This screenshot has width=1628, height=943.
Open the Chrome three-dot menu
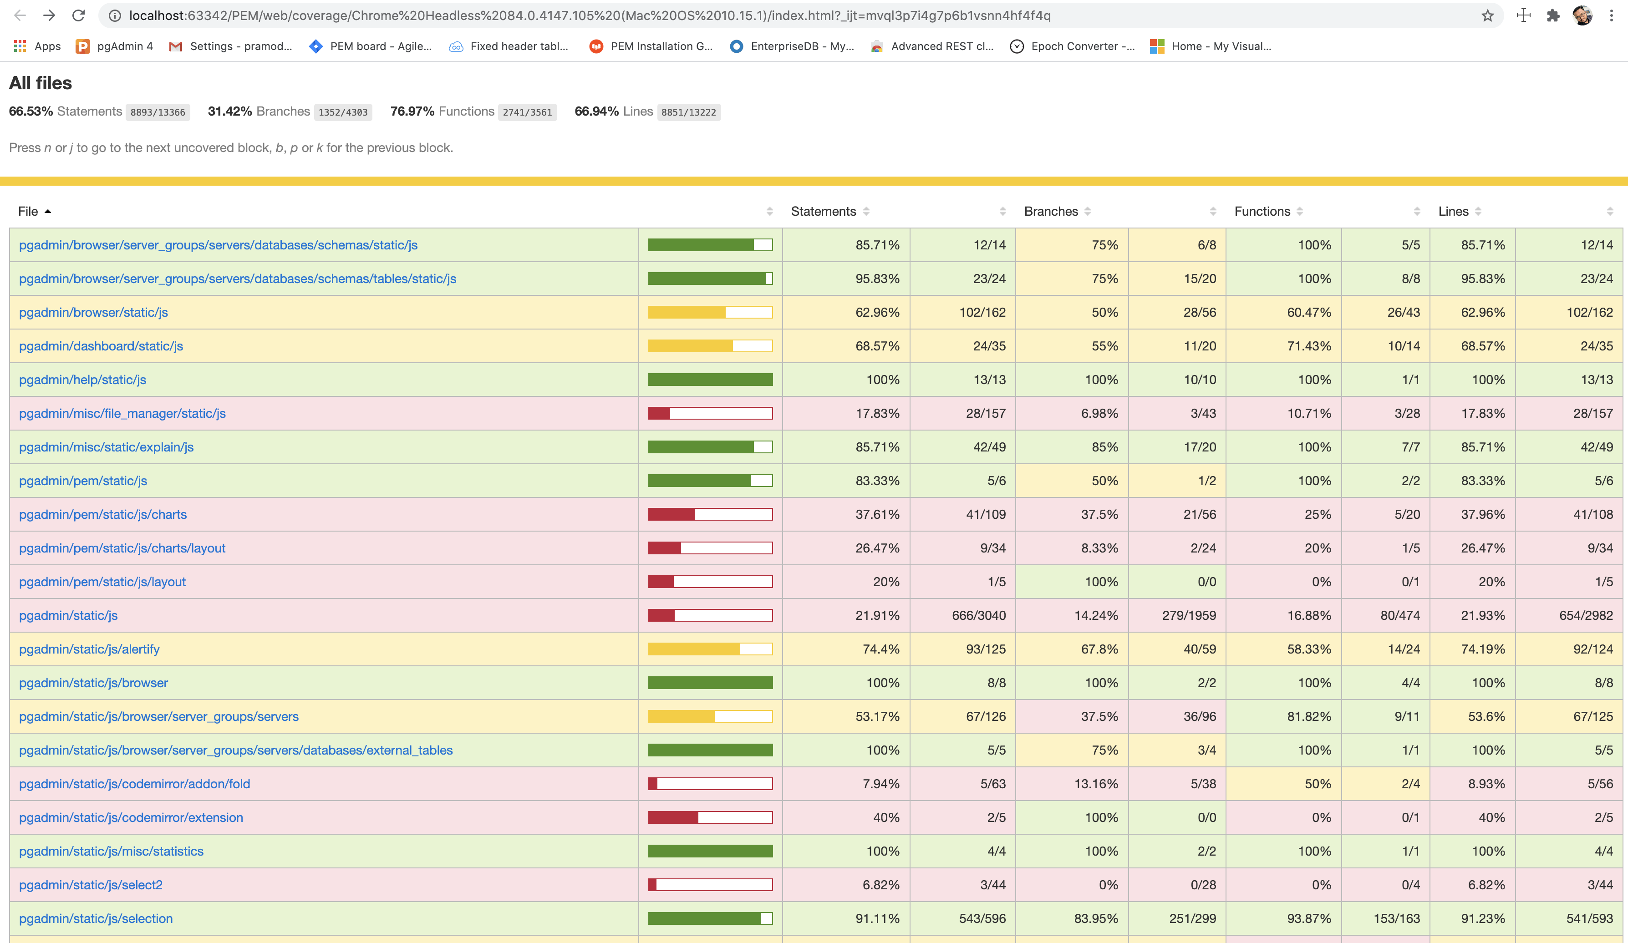pyautogui.click(x=1612, y=15)
